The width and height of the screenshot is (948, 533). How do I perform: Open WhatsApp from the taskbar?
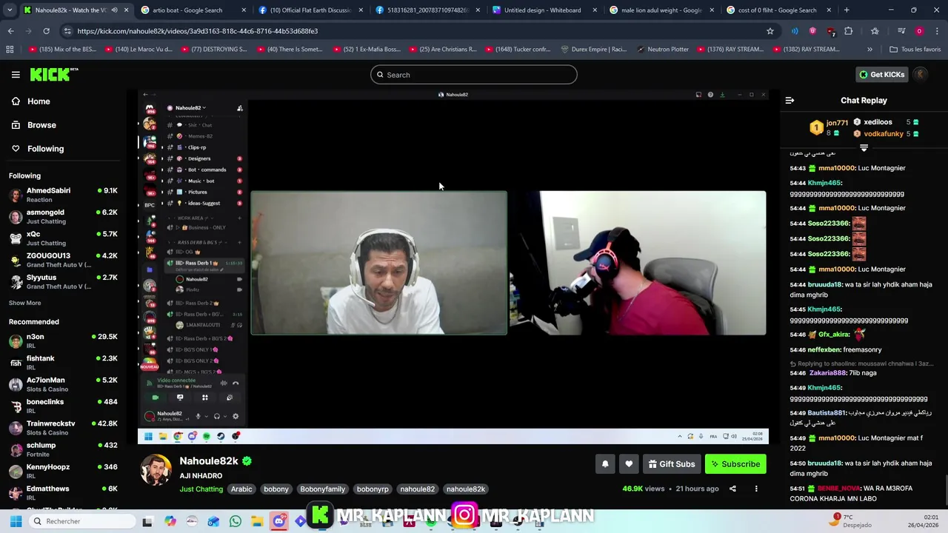point(235,521)
